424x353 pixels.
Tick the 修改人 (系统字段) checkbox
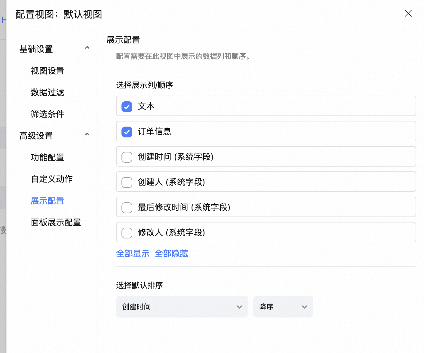point(127,233)
